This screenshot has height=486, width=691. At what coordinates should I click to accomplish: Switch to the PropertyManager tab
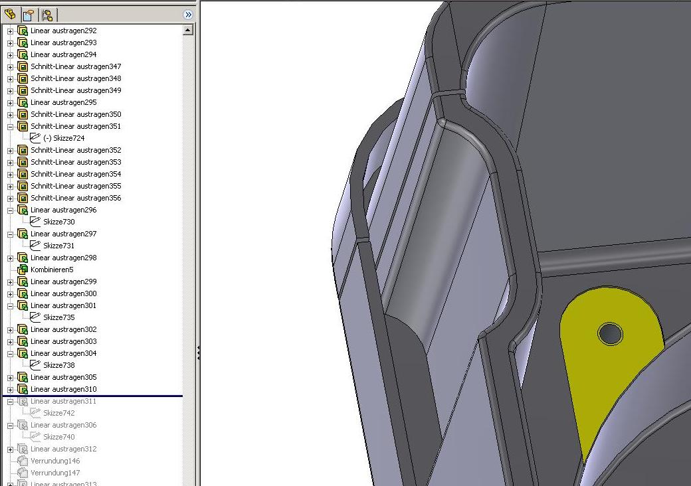coord(28,15)
